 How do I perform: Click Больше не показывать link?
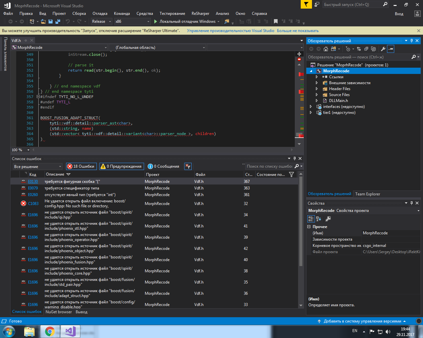[x=298, y=31]
